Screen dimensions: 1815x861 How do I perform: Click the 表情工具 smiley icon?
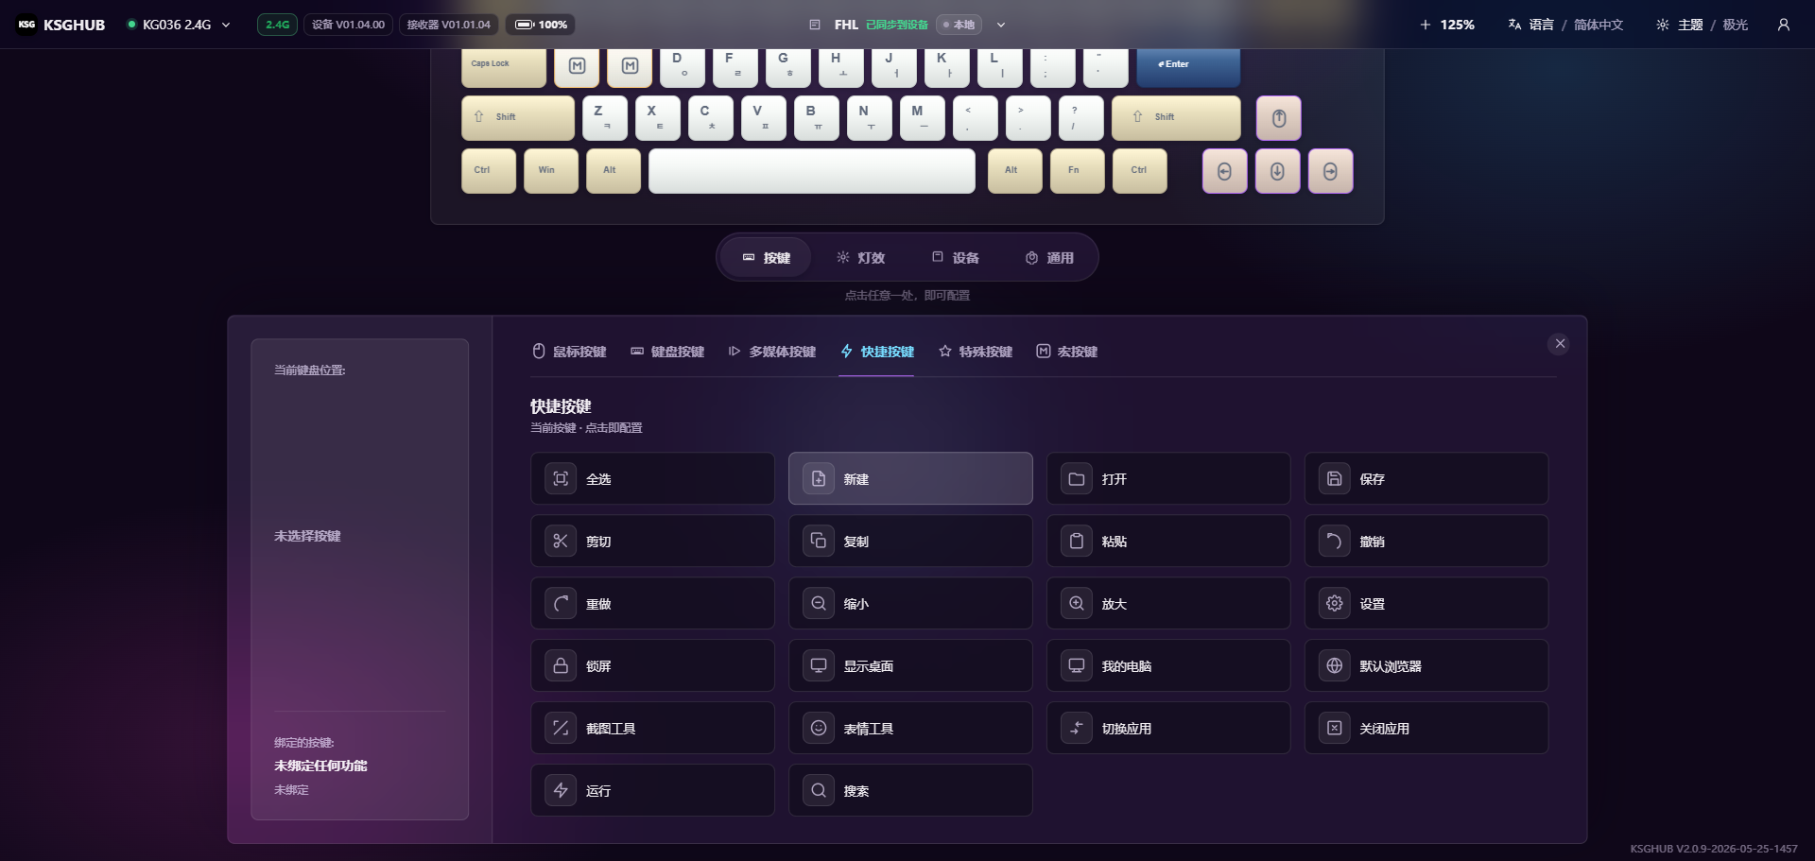(819, 728)
